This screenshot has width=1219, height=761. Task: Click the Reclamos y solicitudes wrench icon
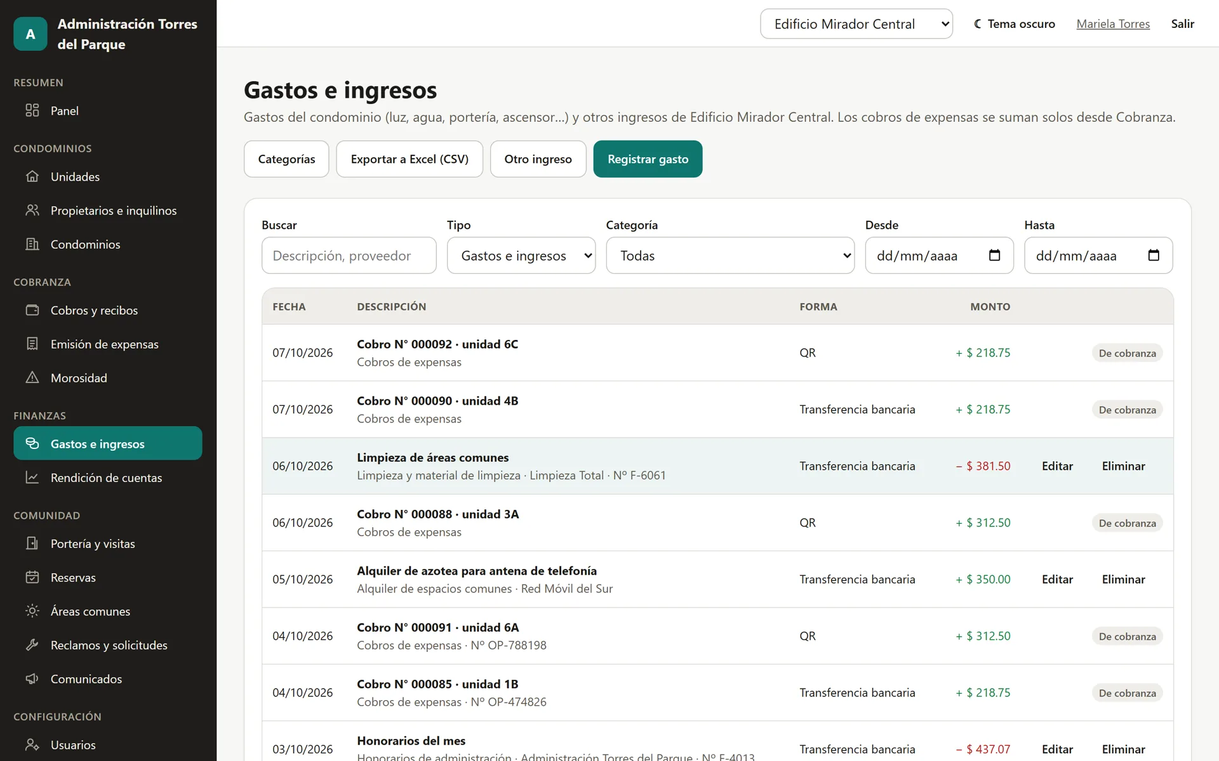32,645
